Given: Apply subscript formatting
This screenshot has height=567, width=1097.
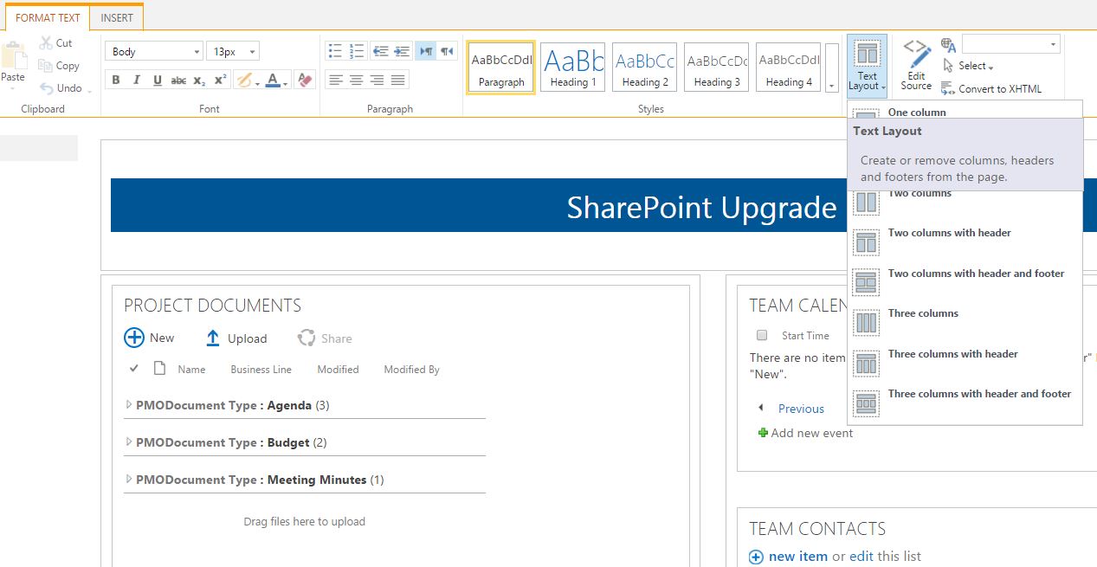Looking at the screenshot, I should click(199, 81).
